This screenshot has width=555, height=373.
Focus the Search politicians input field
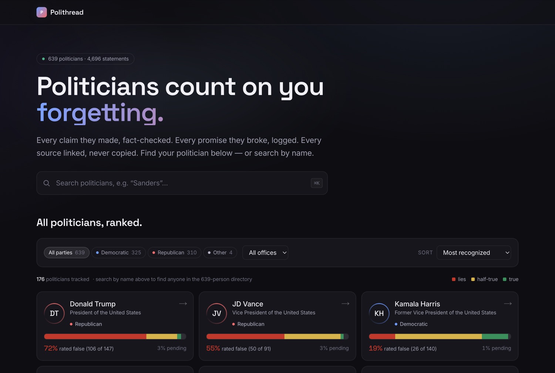click(x=182, y=183)
